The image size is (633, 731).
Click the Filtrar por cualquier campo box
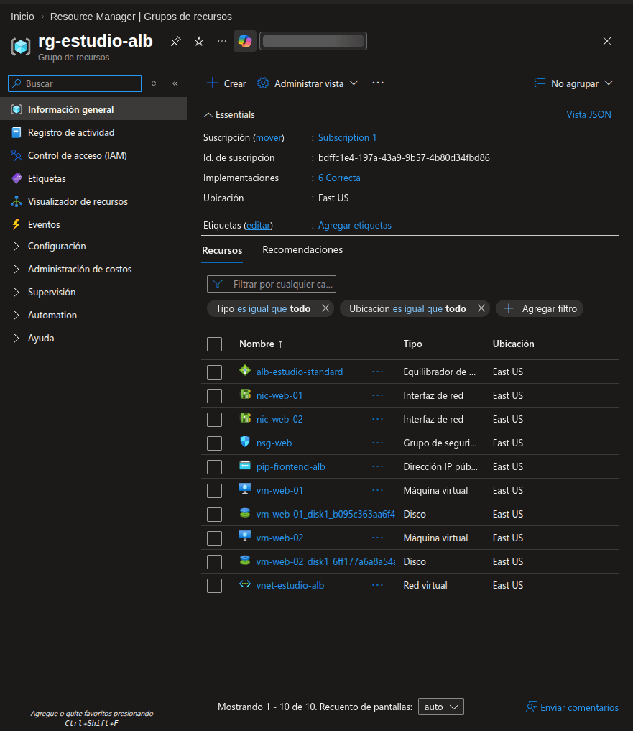[x=273, y=284]
